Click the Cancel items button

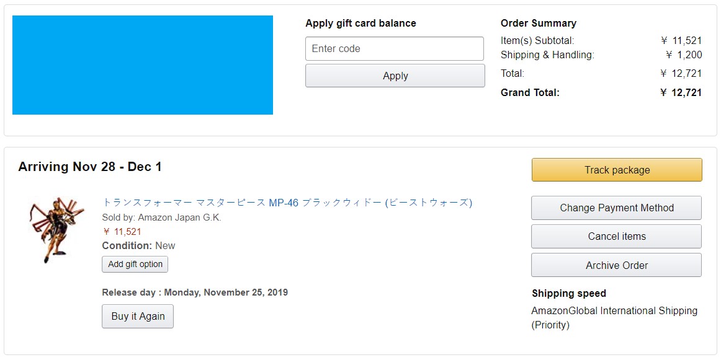pos(616,237)
